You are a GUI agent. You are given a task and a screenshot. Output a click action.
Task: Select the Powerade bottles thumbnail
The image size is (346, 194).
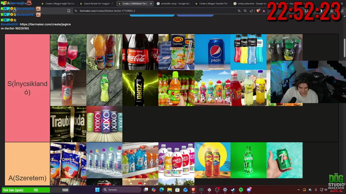[248, 52]
